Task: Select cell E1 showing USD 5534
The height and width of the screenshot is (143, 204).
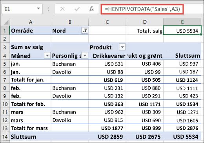Action: click(182, 31)
